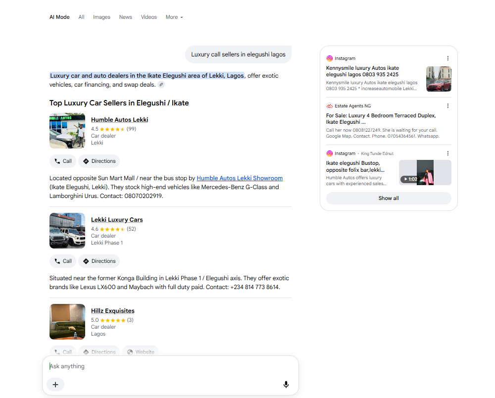495x398 pixels.
Task: Switch to the News tab
Action: click(125, 17)
